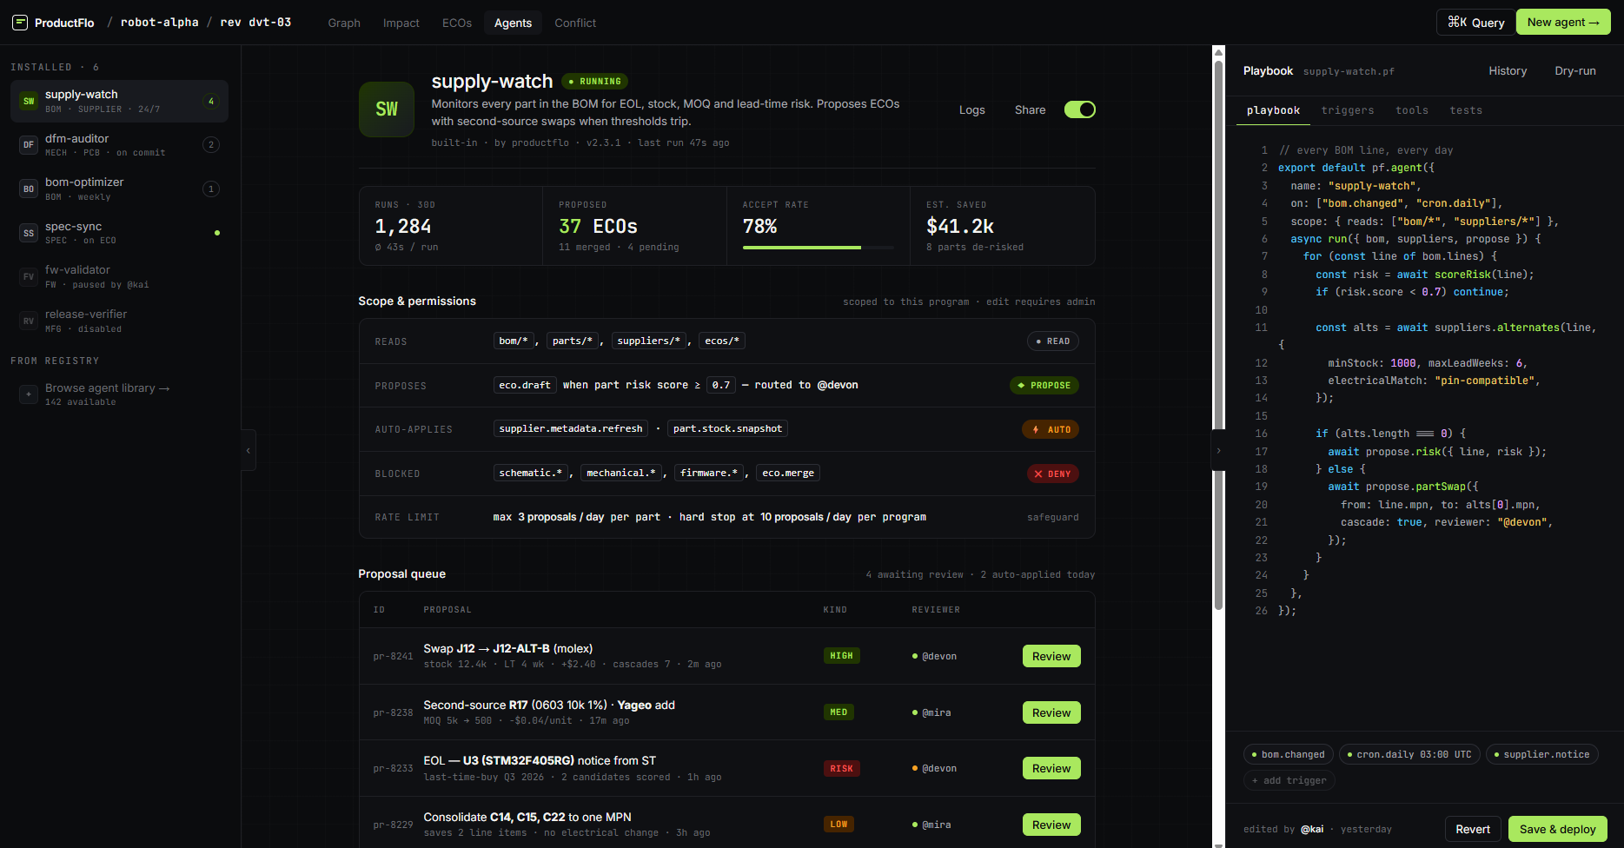The height and width of the screenshot is (848, 1624).
Task: Click the plus icon beside Browse agent library
Action: pos(29,394)
